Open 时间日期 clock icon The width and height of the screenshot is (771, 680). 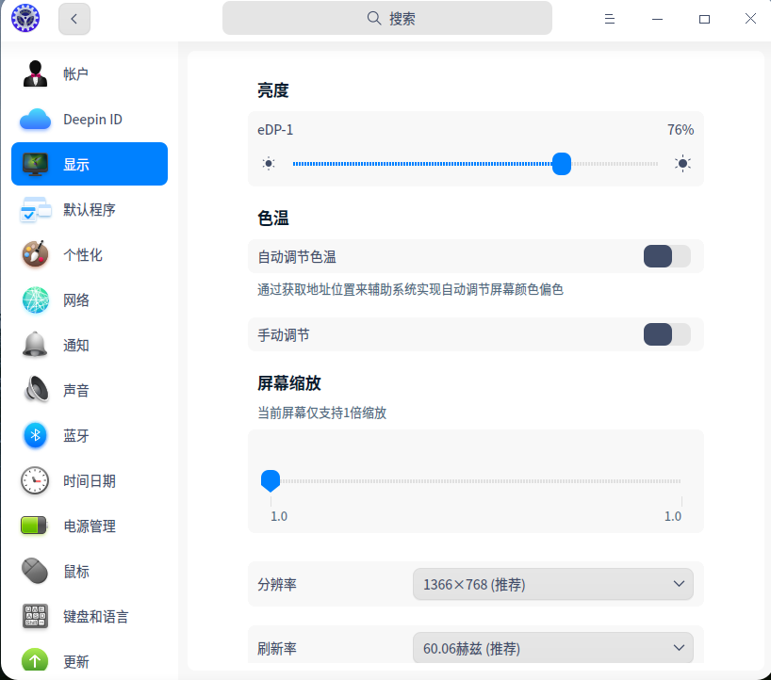(36, 481)
